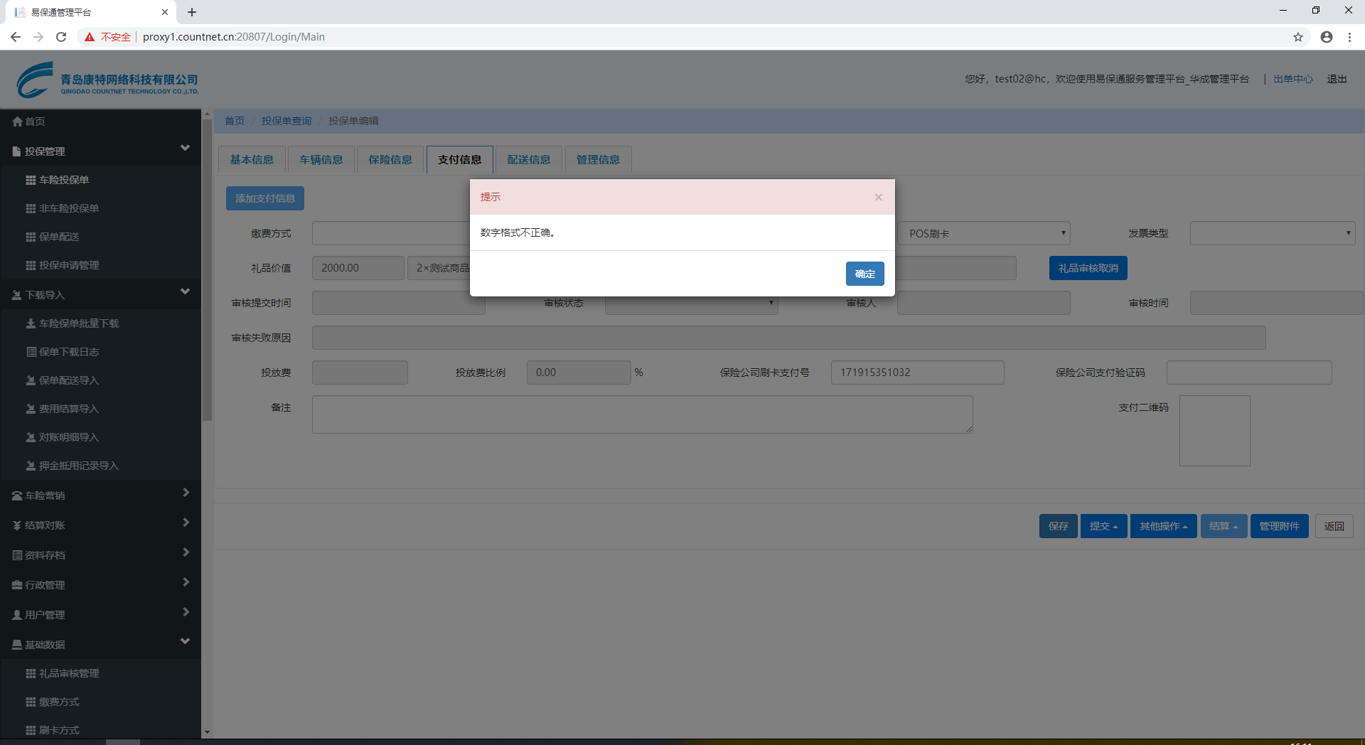Click the 车险营销 phone icon
The image size is (1365, 745).
point(17,495)
